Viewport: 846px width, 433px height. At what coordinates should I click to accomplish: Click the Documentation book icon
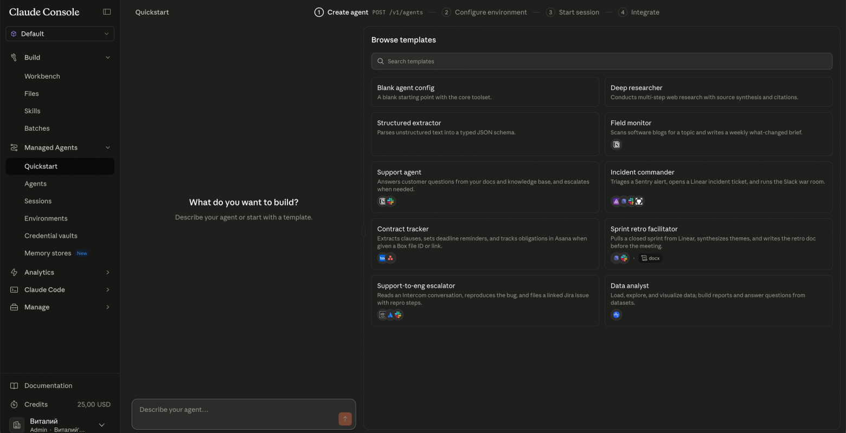tap(14, 386)
